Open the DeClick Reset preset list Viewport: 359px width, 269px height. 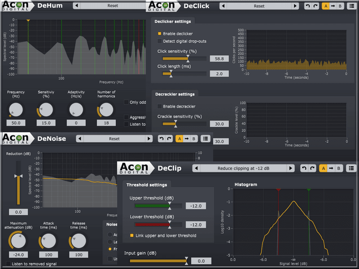pos(259,6)
